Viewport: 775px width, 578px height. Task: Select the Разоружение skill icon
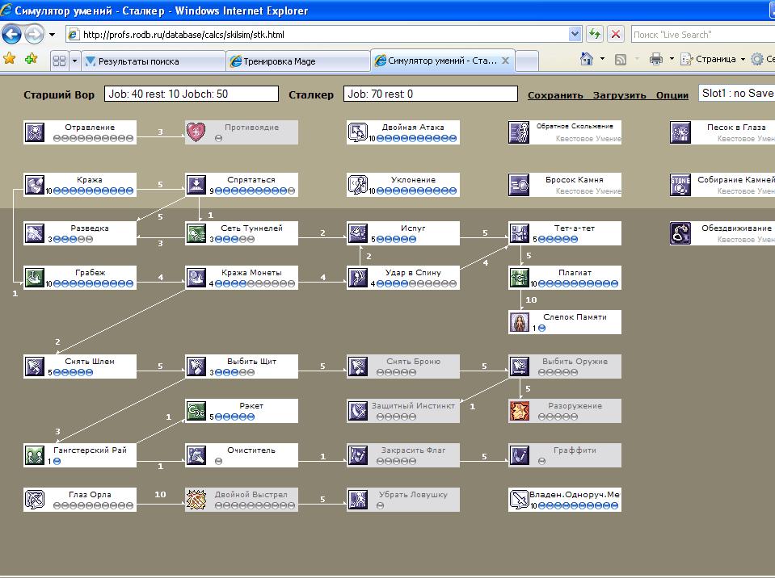coord(520,411)
